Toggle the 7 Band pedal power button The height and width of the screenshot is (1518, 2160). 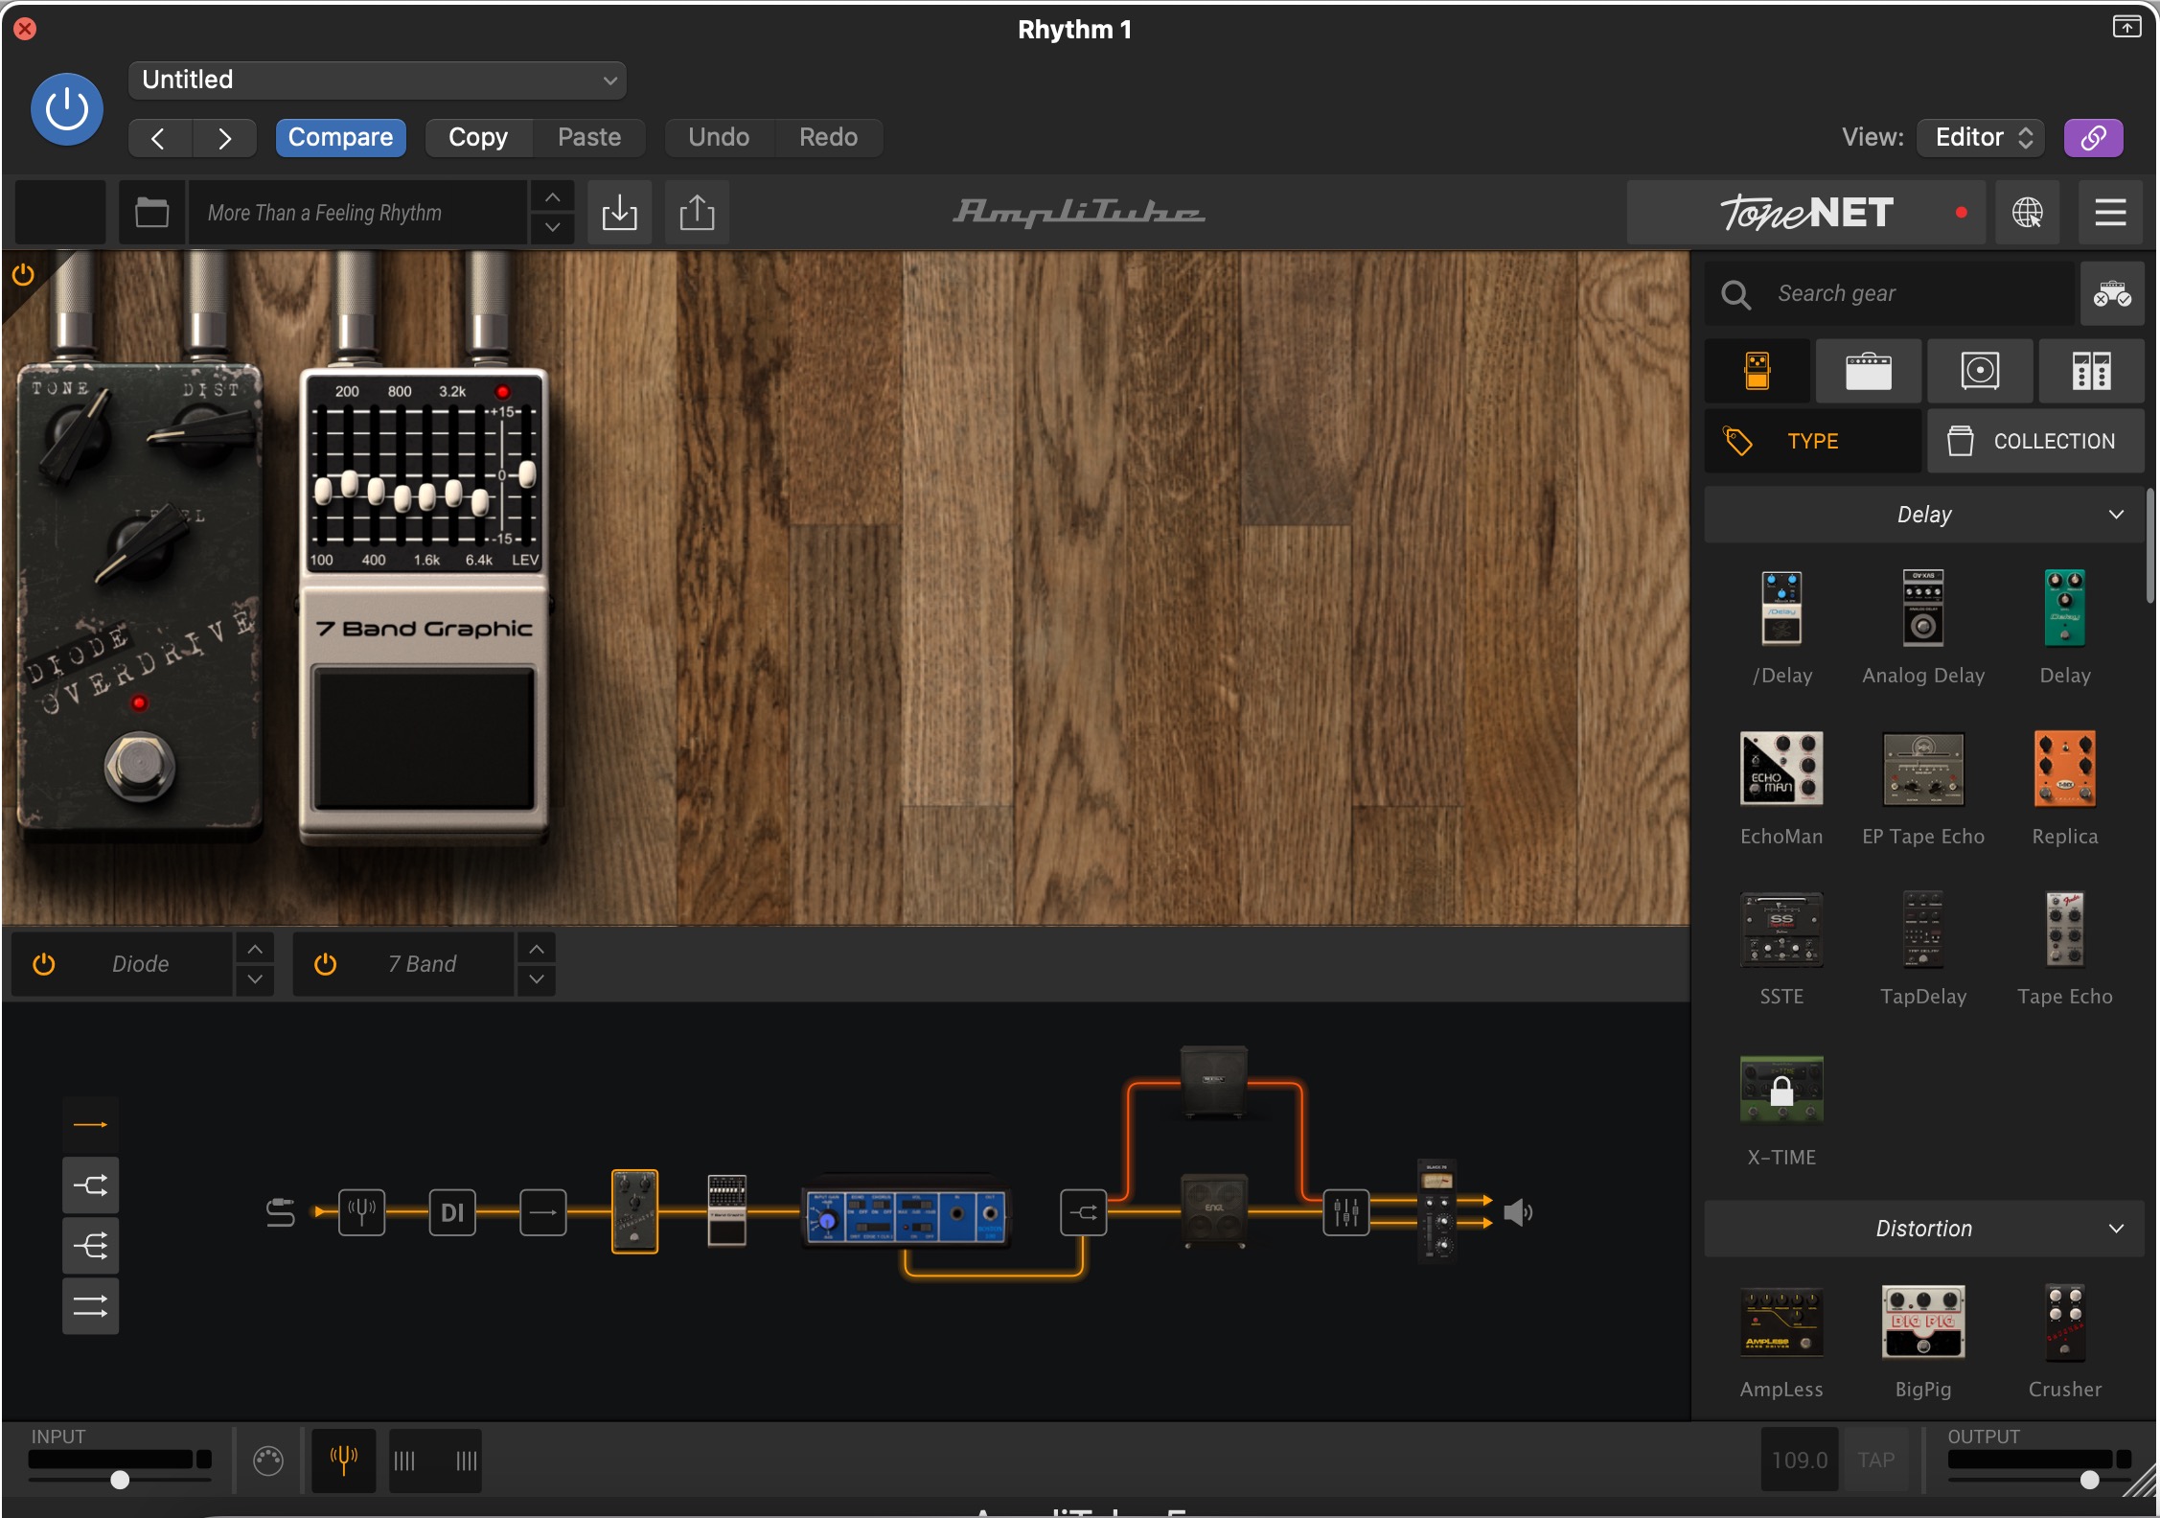coord(326,964)
